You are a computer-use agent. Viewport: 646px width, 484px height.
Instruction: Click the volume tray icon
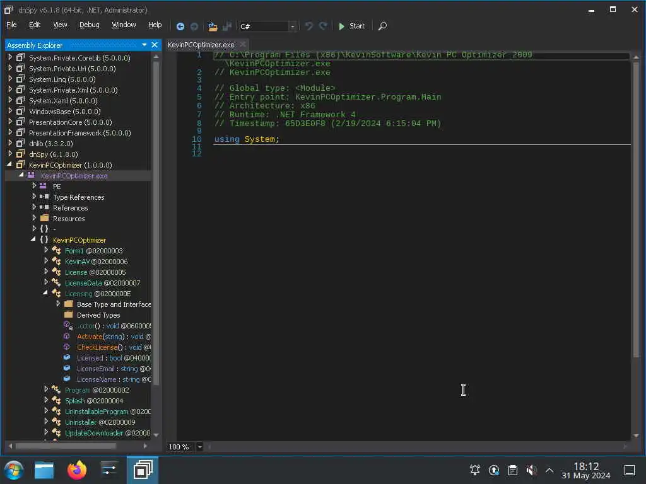(531, 470)
